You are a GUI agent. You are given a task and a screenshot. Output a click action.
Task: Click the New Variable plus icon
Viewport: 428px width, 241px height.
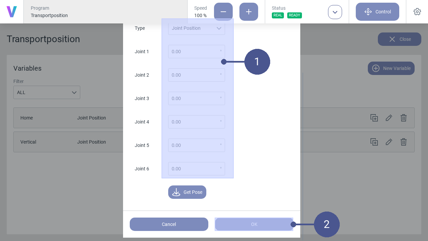(x=376, y=68)
